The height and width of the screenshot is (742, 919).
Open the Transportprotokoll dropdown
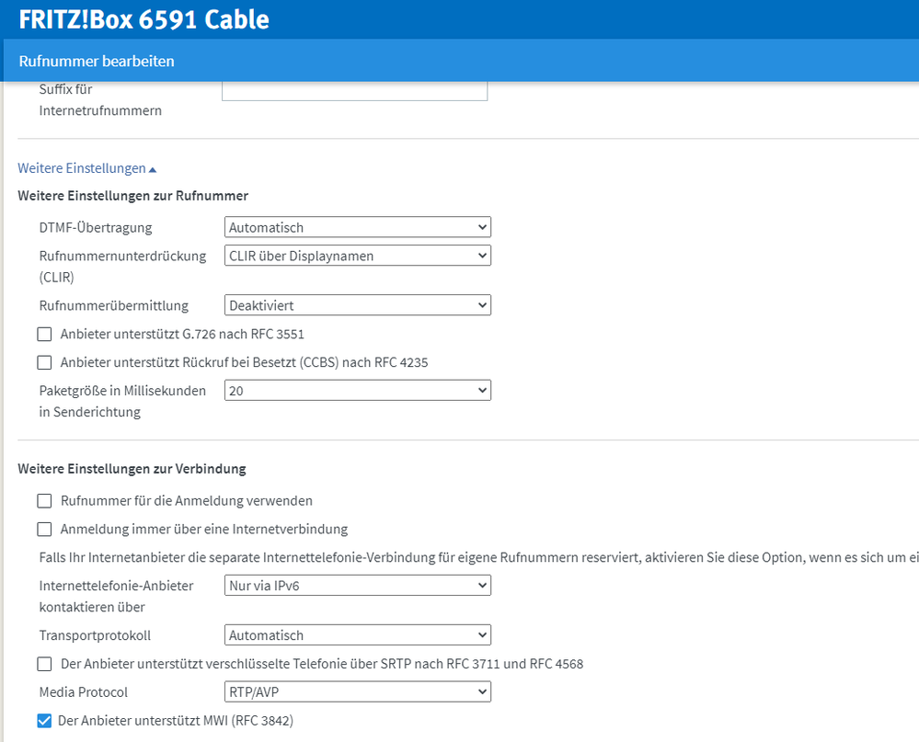pyautogui.click(x=357, y=634)
